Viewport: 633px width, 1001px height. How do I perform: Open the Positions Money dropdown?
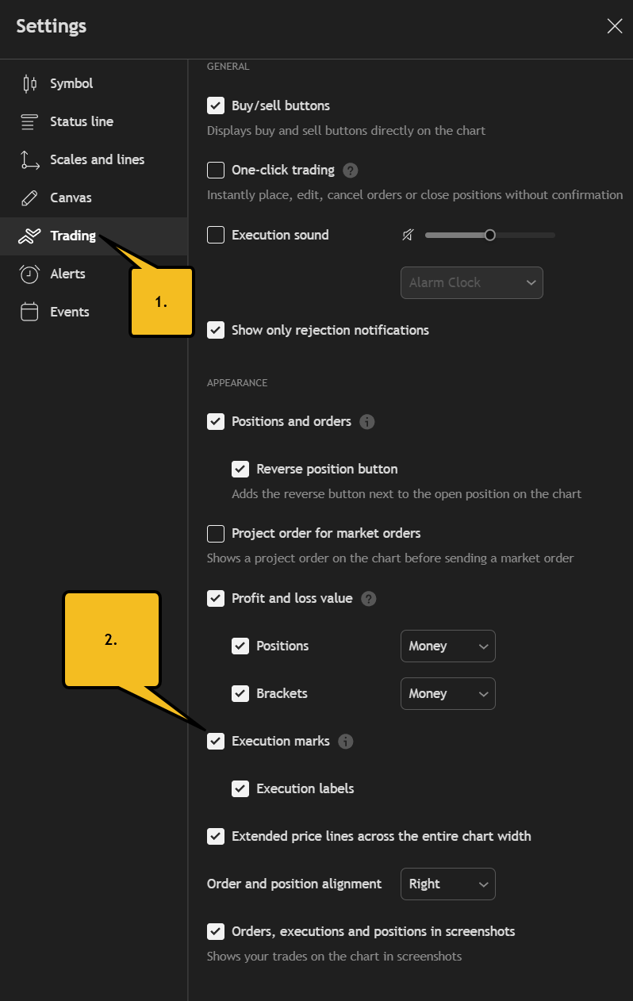pyautogui.click(x=448, y=646)
